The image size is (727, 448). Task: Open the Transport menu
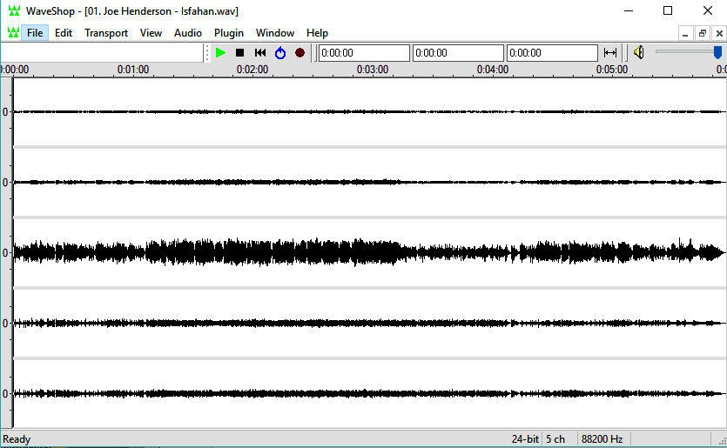106,33
